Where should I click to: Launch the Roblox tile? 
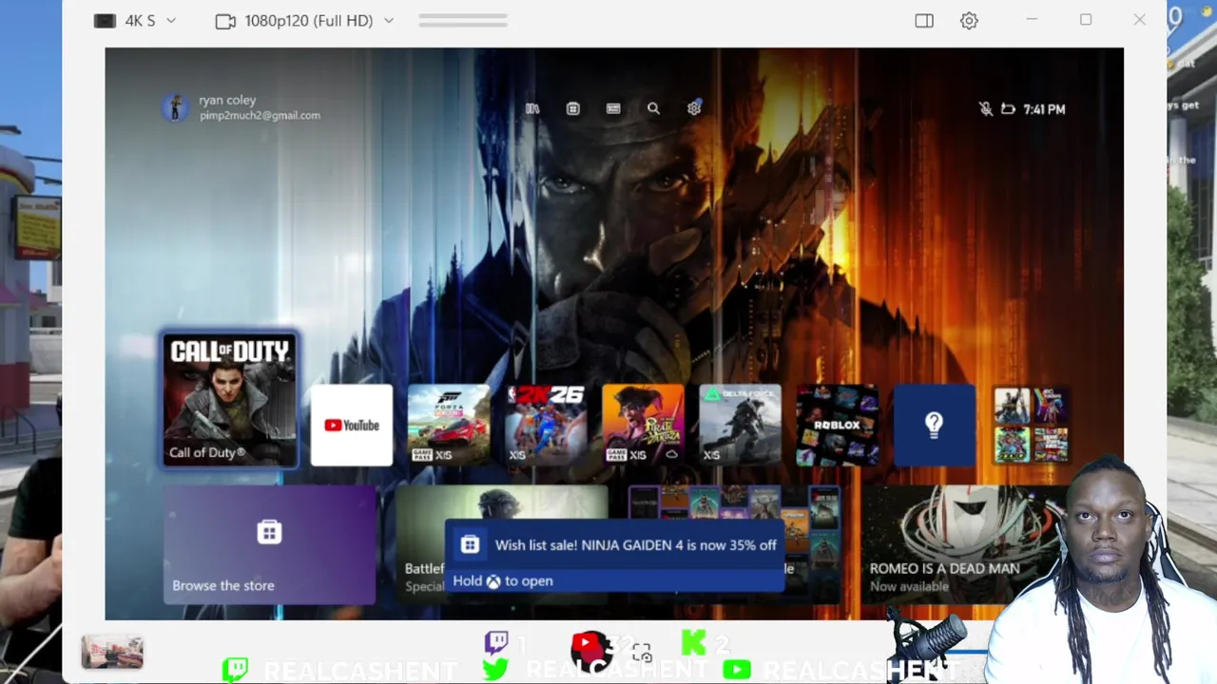tap(837, 425)
